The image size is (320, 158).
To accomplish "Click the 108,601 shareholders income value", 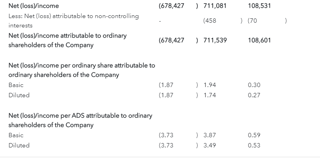I will click(x=259, y=40).
